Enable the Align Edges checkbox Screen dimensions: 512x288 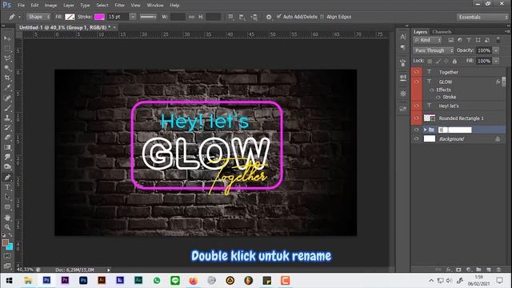point(322,17)
